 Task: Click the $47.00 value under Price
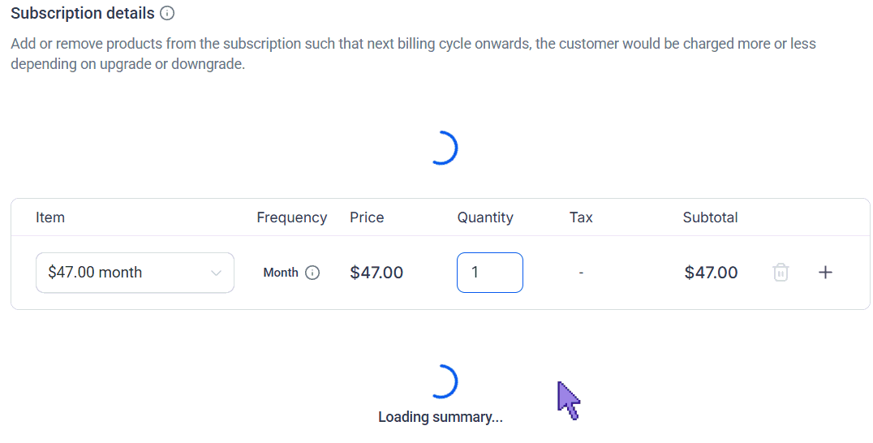point(376,273)
